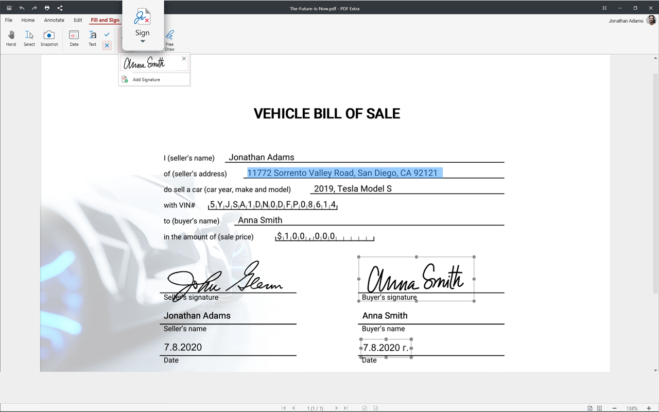
Task: Take a Snapshot with camera tool
Action: [49, 38]
